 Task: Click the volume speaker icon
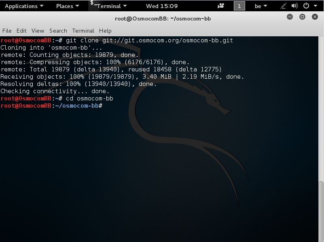click(294, 6)
